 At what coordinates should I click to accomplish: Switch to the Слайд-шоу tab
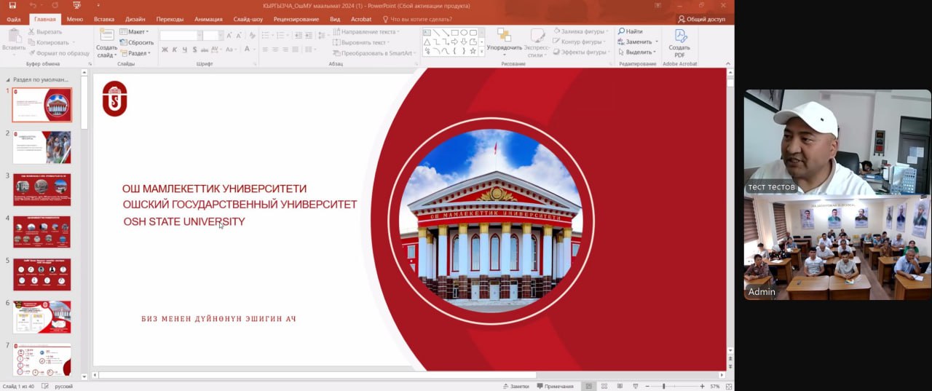[x=248, y=19]
